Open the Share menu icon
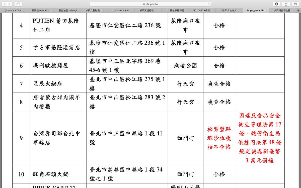Screen dimensions: 301x188 click(x=286, y=4)
